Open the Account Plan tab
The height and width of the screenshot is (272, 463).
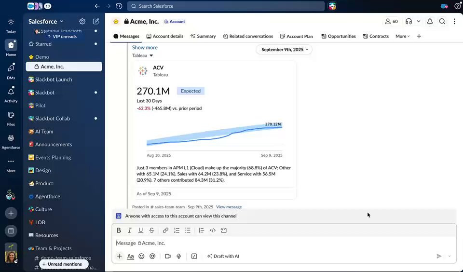click(296, 36)
